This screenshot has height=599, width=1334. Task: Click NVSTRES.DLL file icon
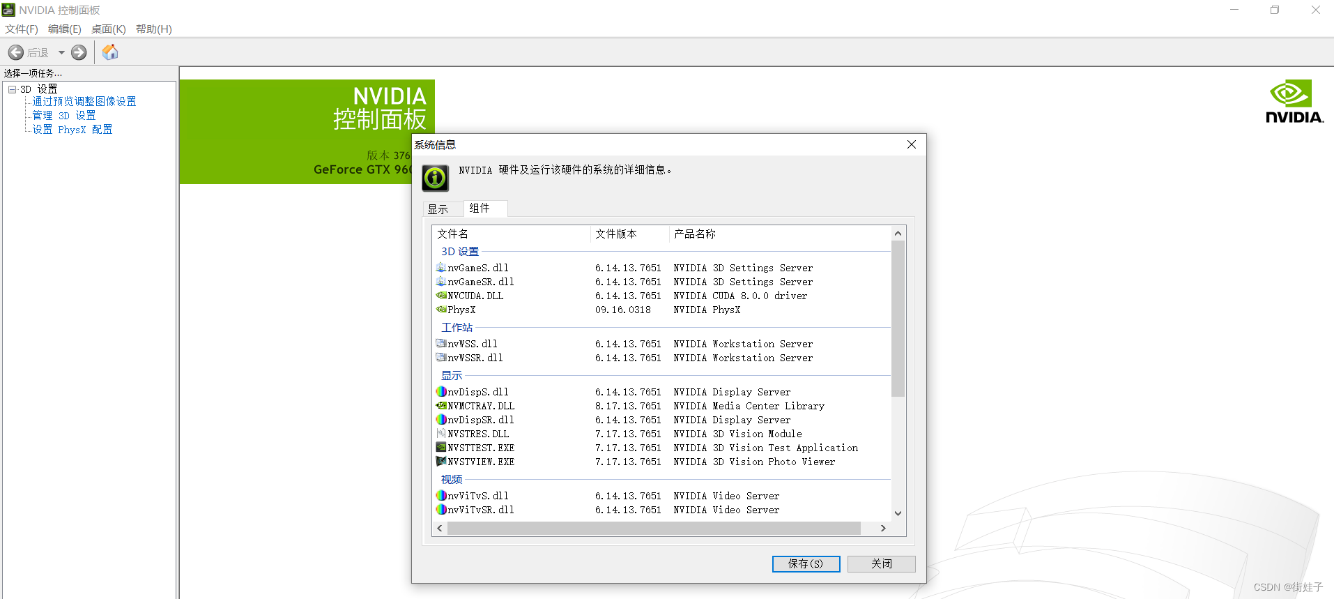pyautogui.click(x=441, y=434)
